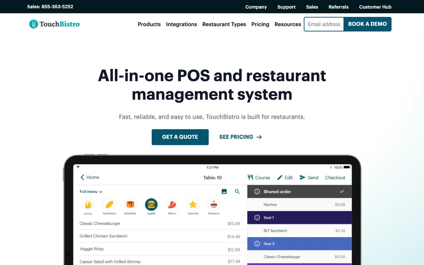Viewport: 424px width, 265px height.
Task: Select Classic Cheeseburger under Seat 2
Action: pos(300,257)
